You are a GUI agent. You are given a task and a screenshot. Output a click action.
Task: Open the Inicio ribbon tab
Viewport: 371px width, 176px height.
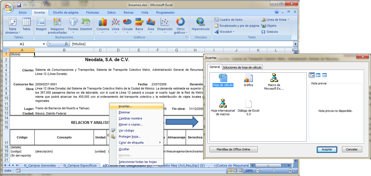coord(23,12)
